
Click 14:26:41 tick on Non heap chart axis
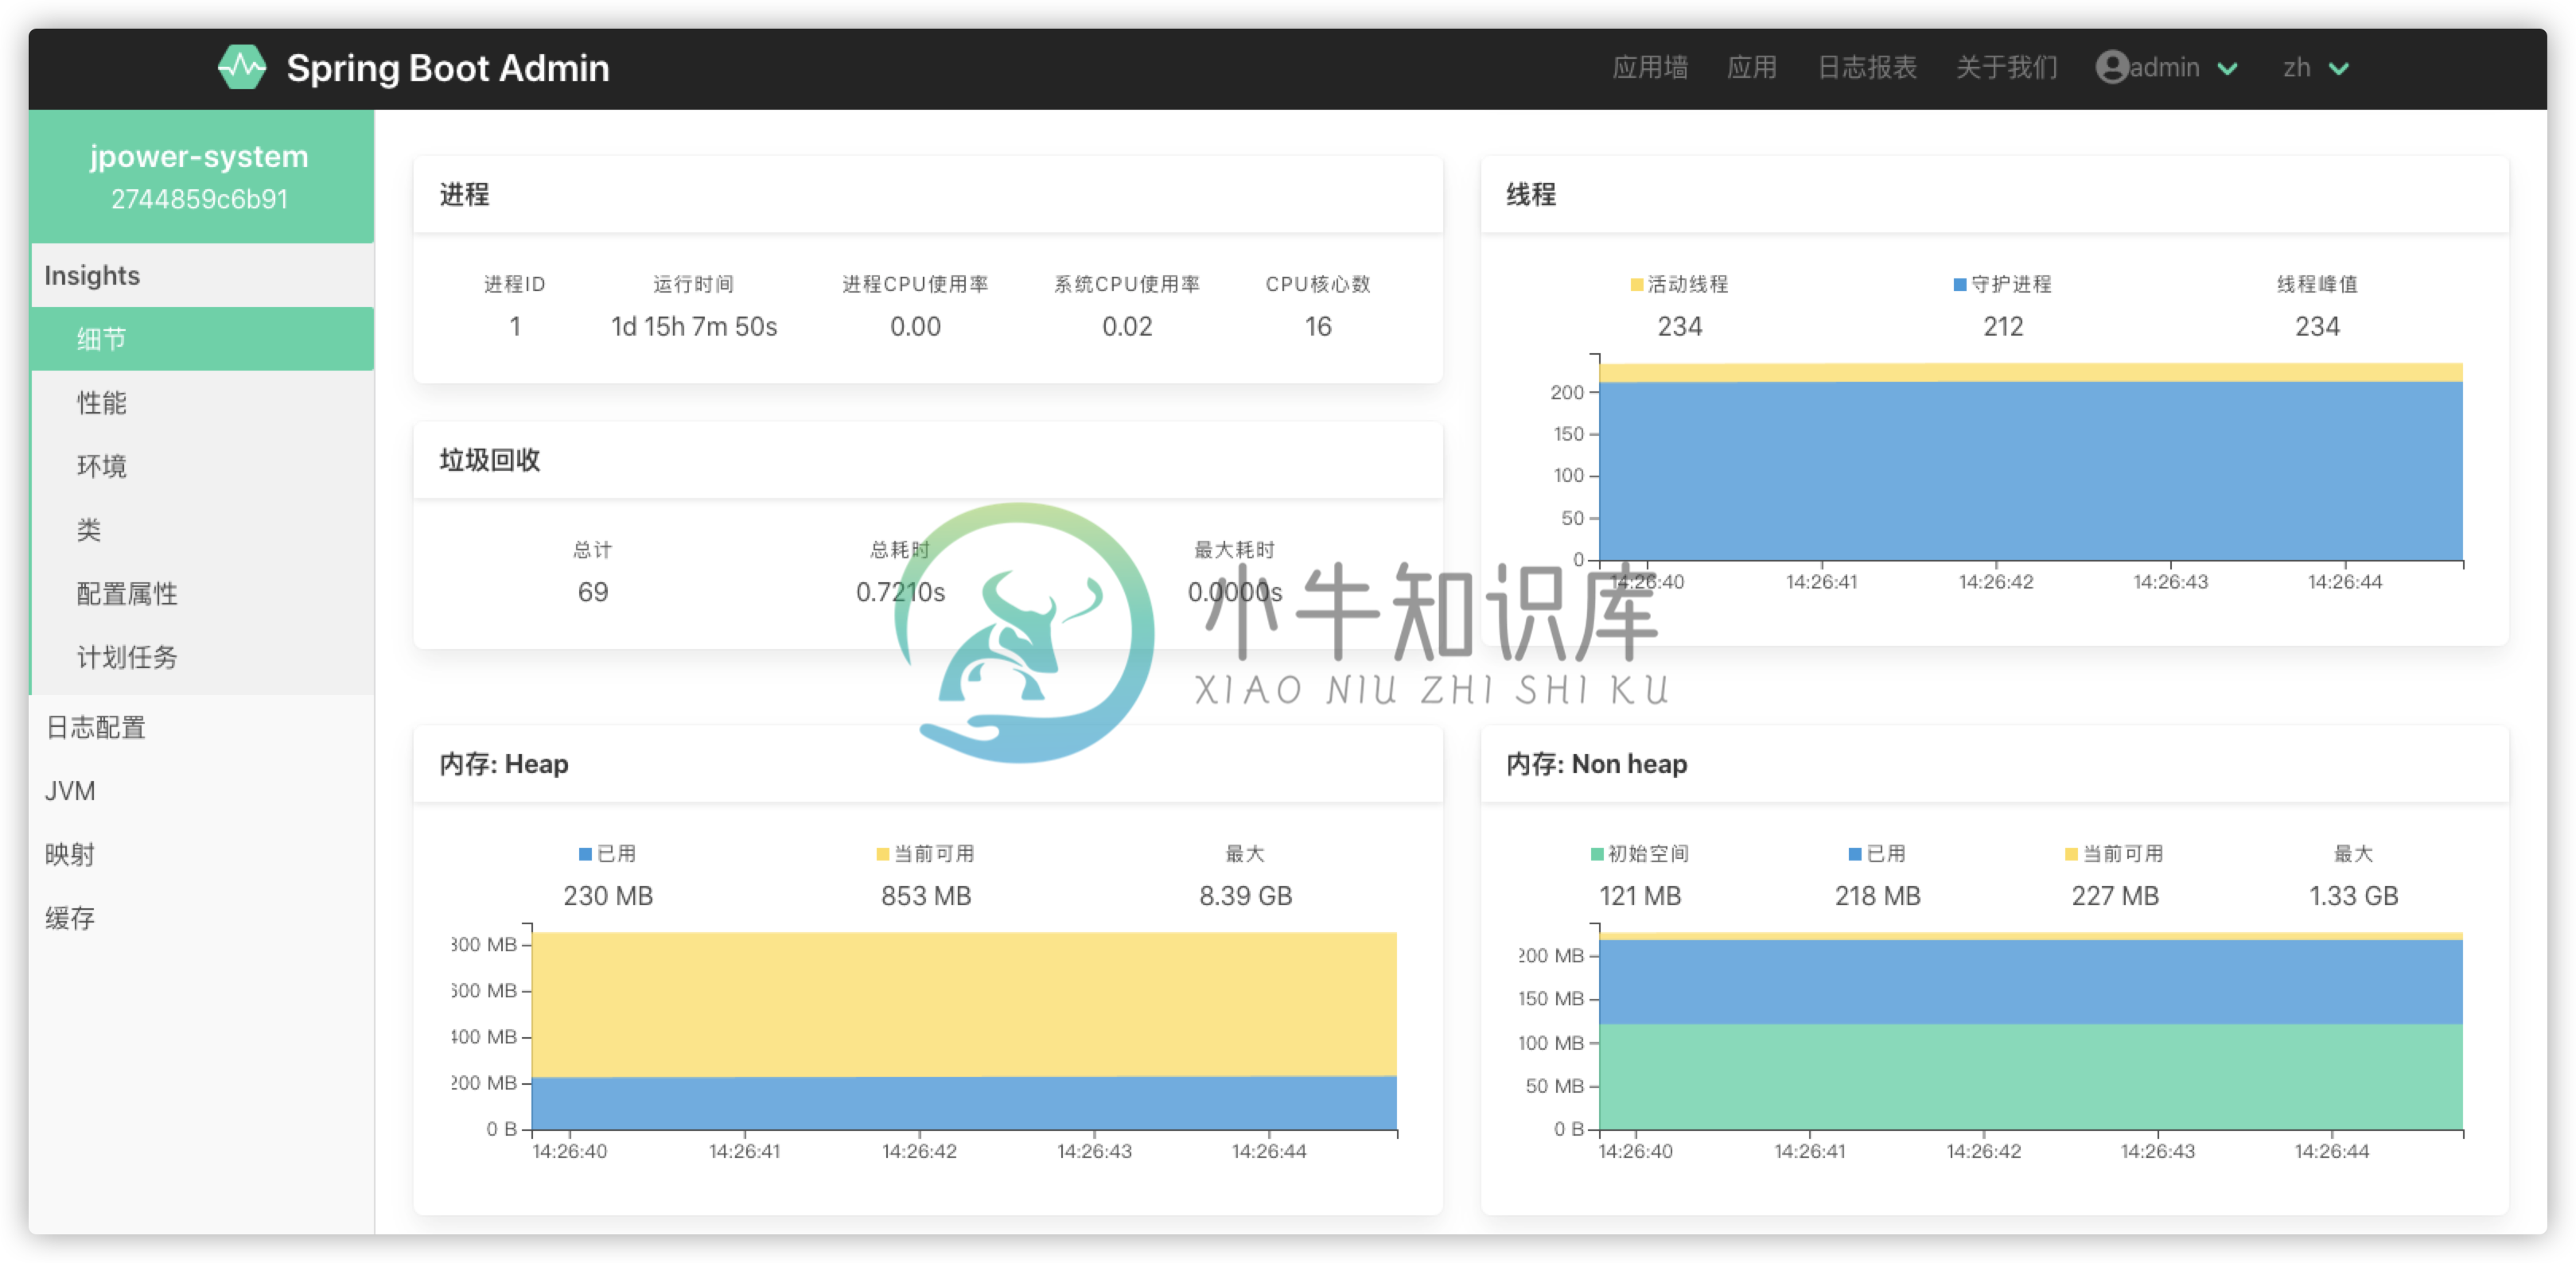click(1810, 1152)
